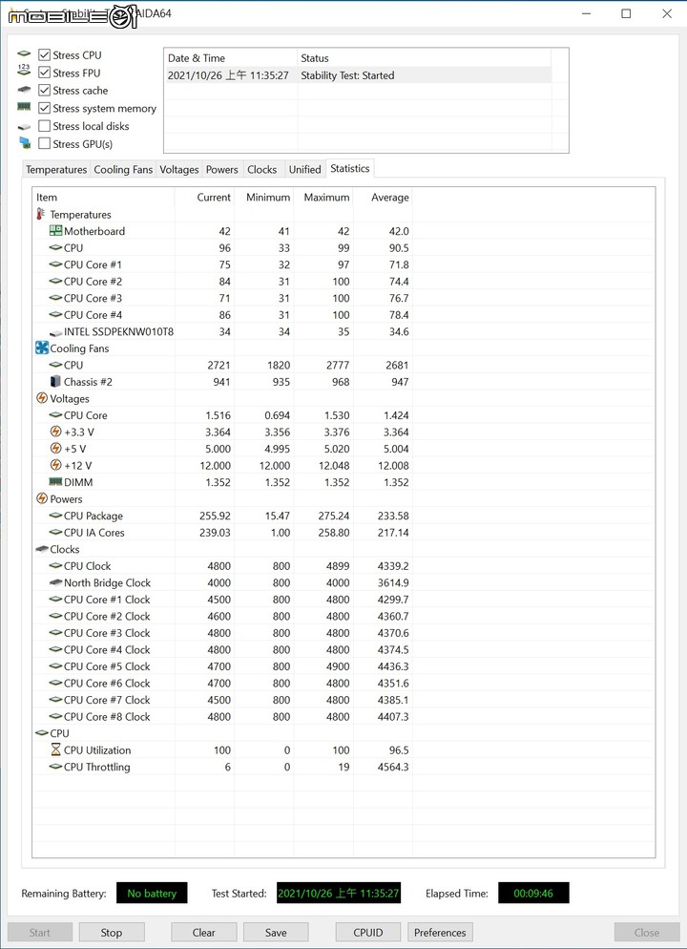Save the stability test results

(x=276, y=933)
